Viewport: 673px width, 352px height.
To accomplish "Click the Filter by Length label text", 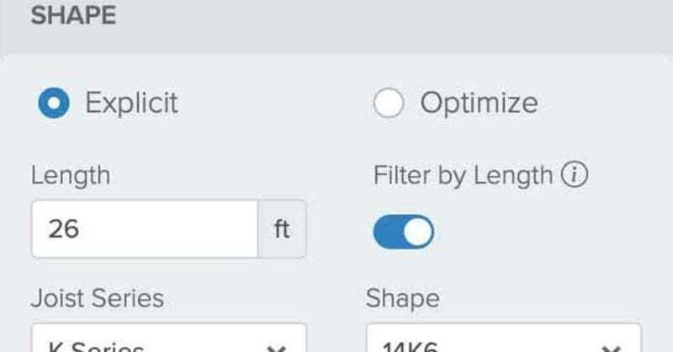I will tap(463, 176).
